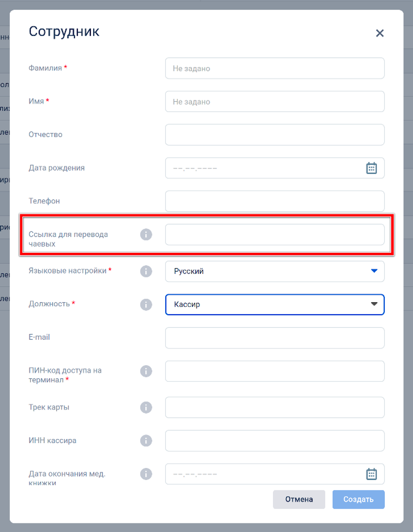The image size is (413, 532).
Task: Focus the Имя input field
Action: coord(275,101)
